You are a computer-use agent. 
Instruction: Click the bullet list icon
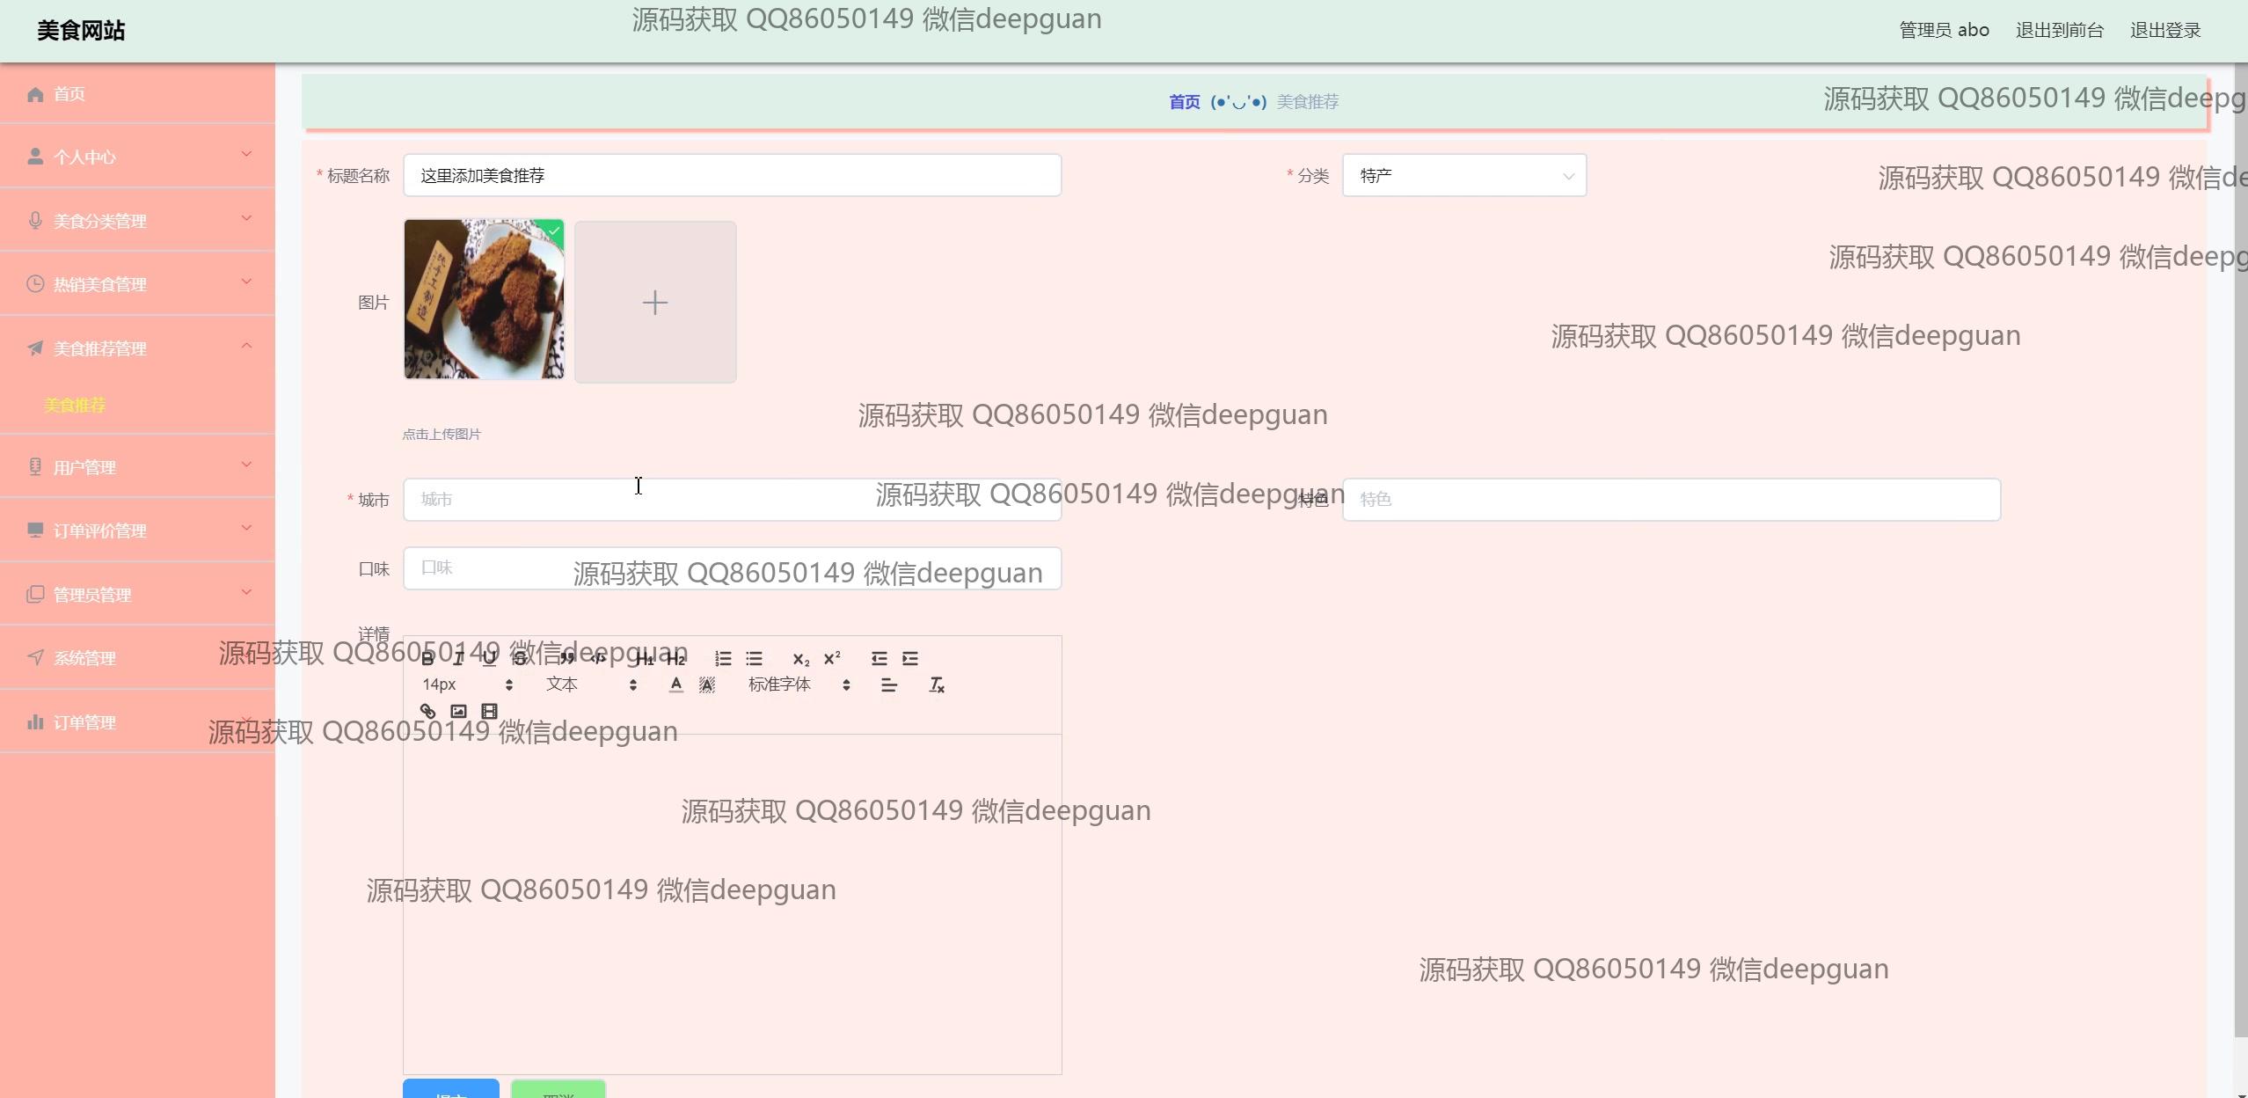pos(754,658)
